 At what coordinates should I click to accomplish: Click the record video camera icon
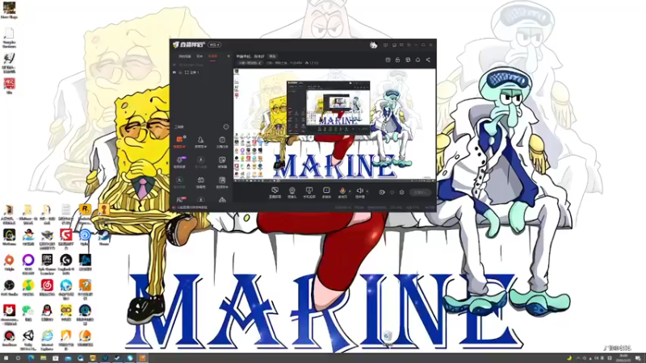pos(382,192)
